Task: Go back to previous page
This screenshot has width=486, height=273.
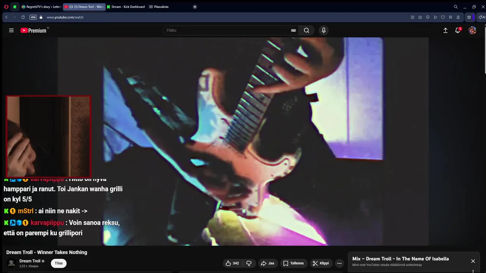Action: pos(6,17)
